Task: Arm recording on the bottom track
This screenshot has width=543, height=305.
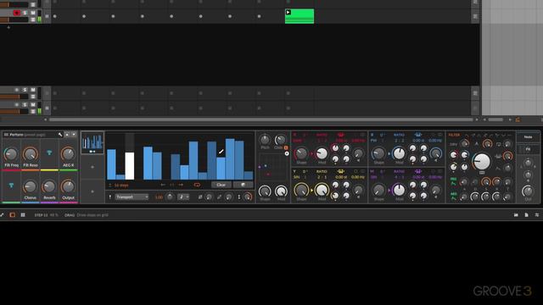Action: [16, 105]
